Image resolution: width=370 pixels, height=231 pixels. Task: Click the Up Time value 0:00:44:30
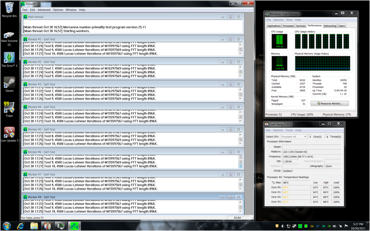point(340,91)
